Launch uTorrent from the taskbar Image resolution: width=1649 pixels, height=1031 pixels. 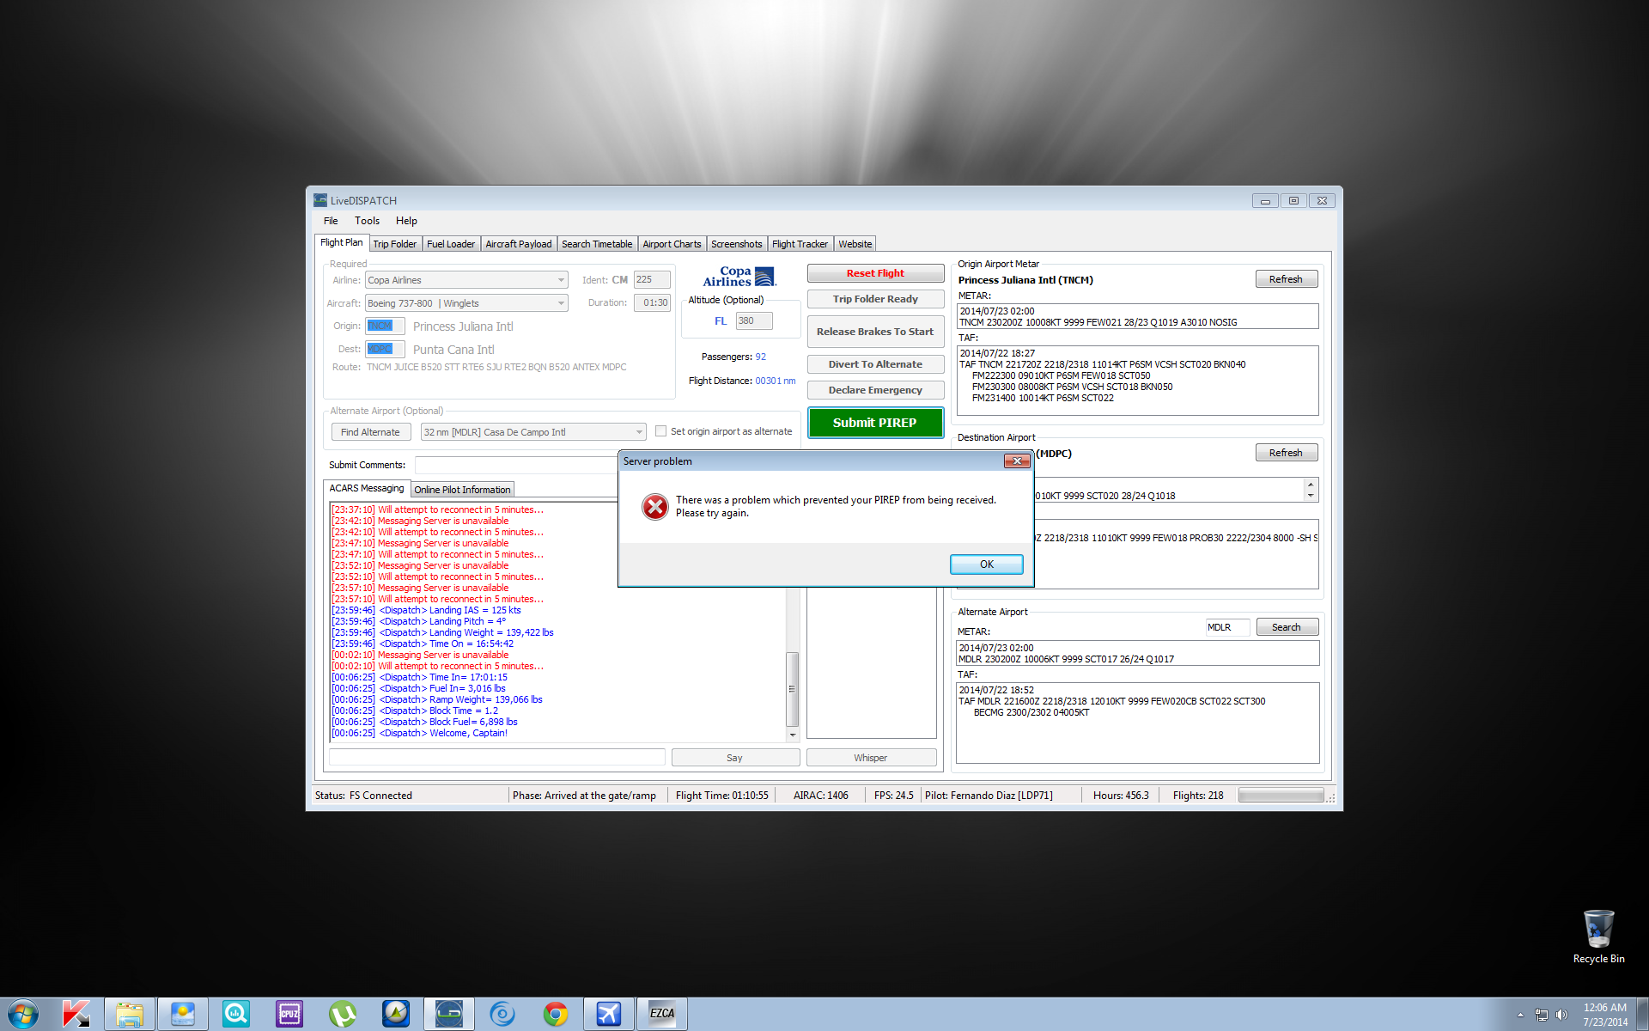click(343, 1014)
